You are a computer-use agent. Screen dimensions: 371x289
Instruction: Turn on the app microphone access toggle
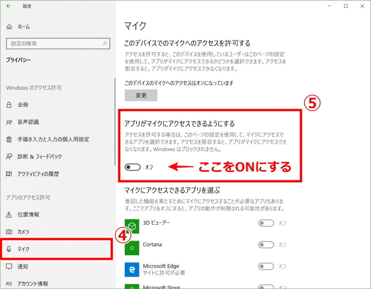pyautogui.click(x=133, y=167)
